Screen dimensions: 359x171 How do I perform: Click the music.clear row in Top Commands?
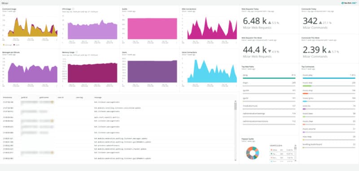click(329, 123)
